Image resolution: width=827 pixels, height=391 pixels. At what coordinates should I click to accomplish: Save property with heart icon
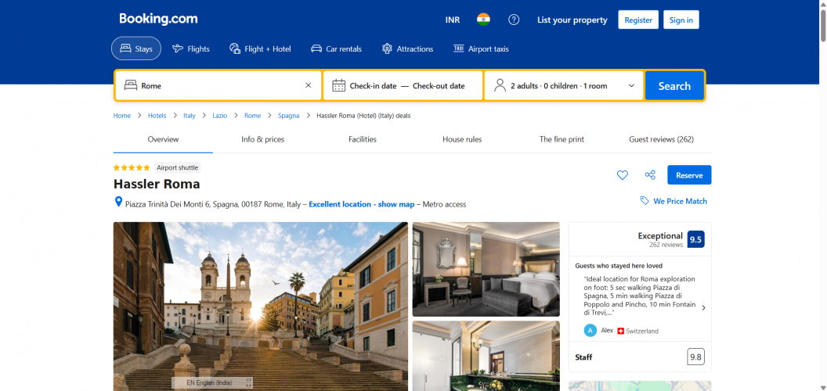[x=623, y=175]
